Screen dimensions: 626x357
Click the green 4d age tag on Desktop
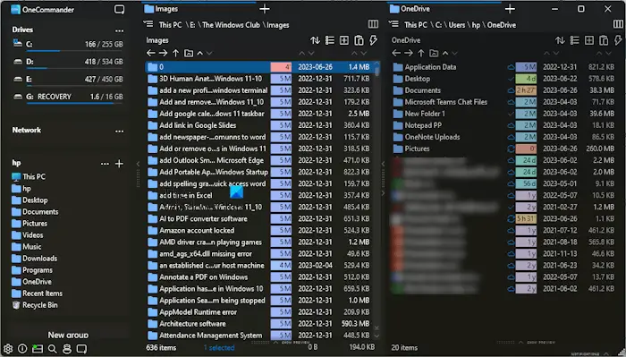[526, 79]
